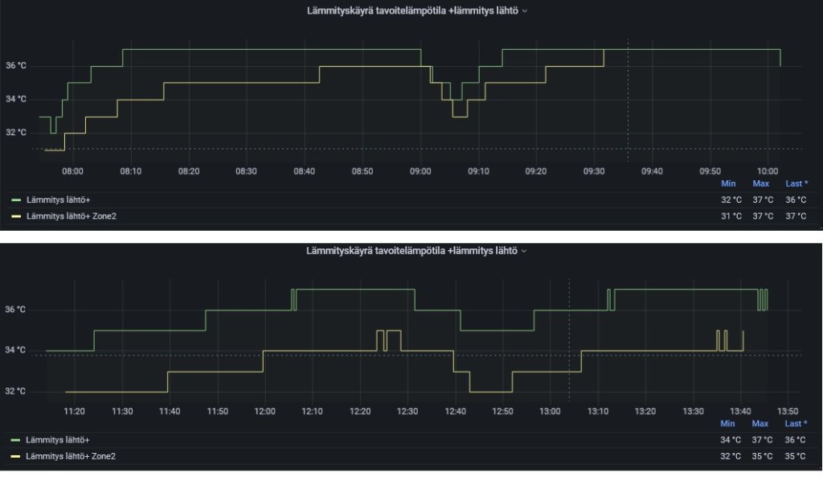Screen dimensions: 823x477
Task: Sort bottom legend by Last * column
Action: (796, 423)
